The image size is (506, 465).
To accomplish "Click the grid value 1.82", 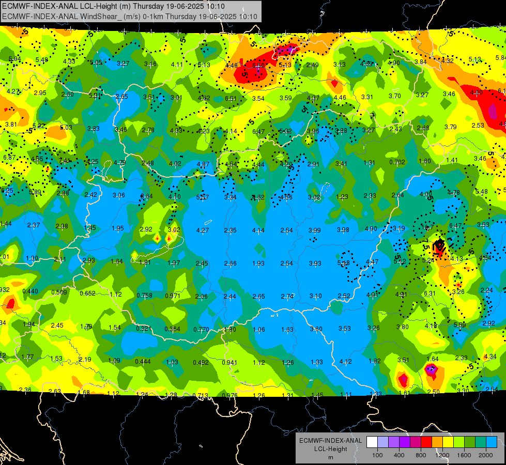I will click(x=374, y=361).
